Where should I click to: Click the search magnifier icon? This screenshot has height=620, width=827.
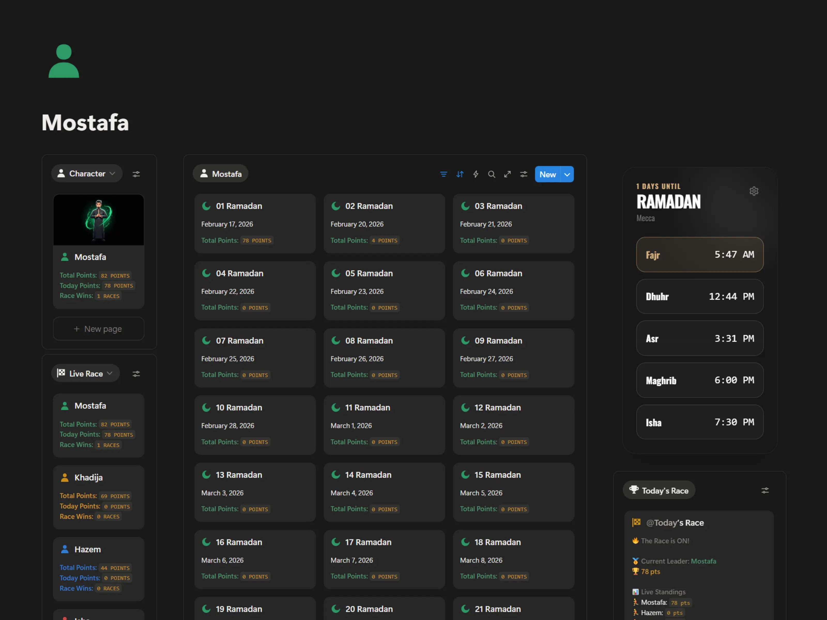491,174
